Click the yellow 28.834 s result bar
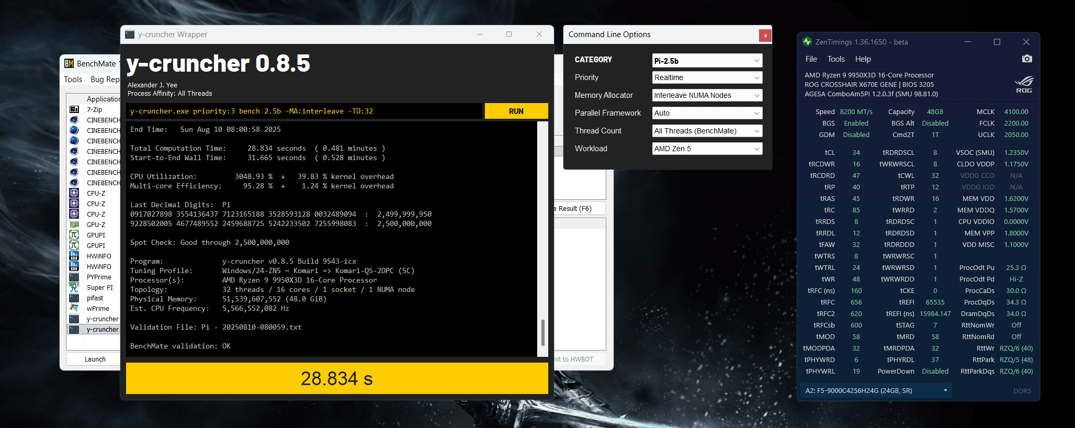The image size is (1075, 428). click(x=337, y=378)
